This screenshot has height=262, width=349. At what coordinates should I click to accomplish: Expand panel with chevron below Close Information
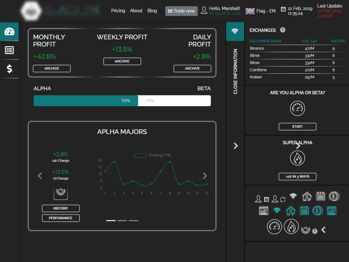coord(236,146)
